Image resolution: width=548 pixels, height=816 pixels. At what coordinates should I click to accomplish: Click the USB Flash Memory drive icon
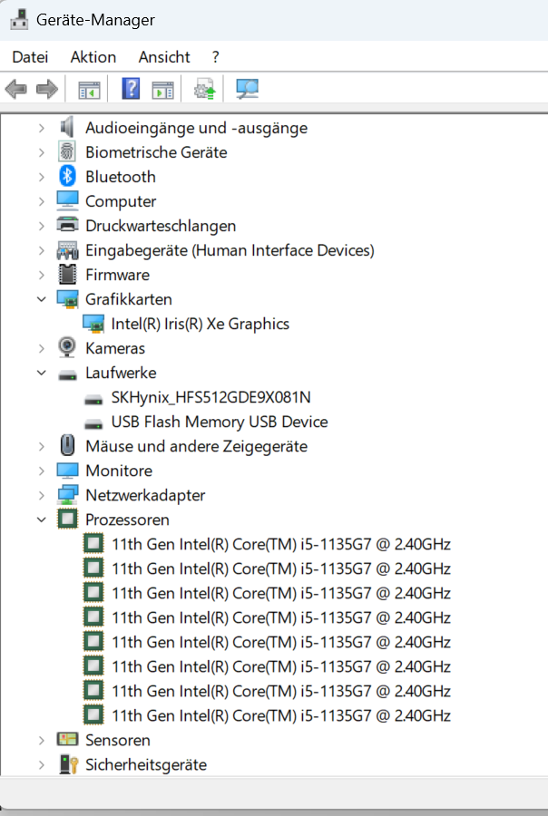click(93, 424)
